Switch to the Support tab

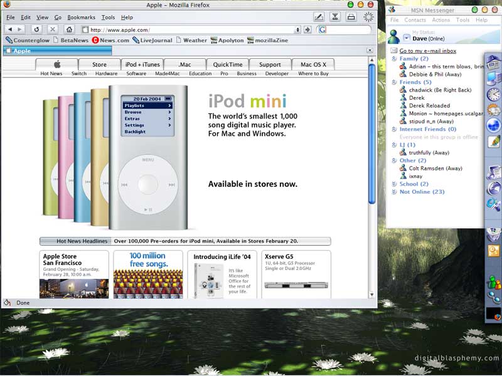270,65
